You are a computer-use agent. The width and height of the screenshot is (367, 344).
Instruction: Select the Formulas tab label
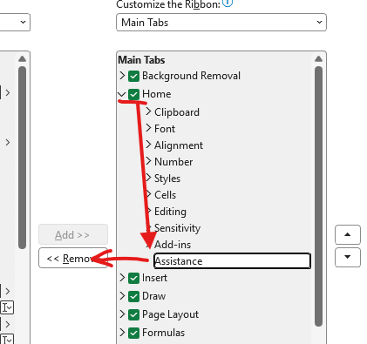(x=163, y=333)
